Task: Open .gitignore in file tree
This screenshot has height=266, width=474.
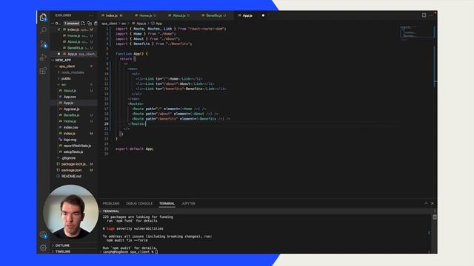Action: [x=68, y=158]
